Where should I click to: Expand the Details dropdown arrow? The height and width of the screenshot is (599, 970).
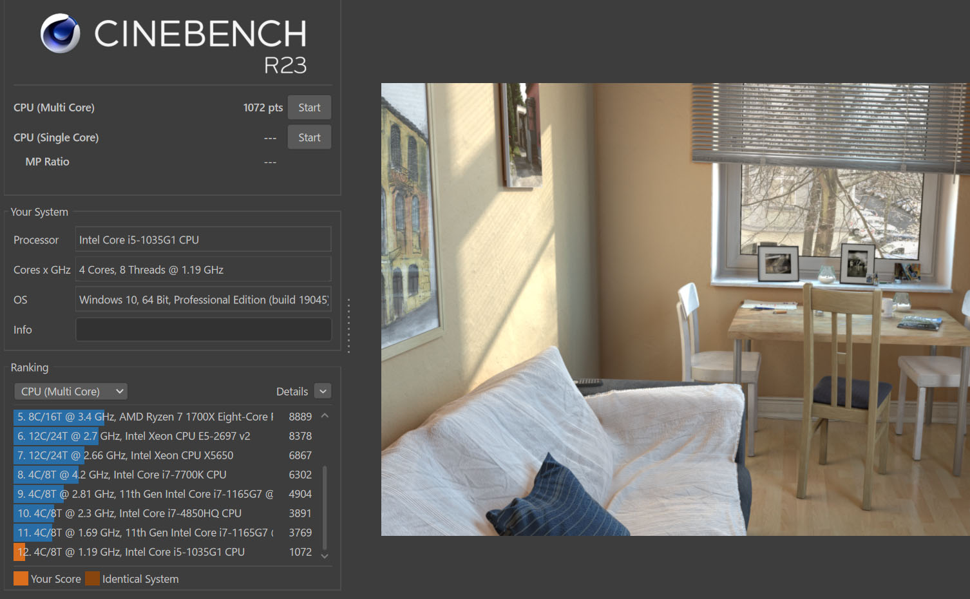click(323, 392)
